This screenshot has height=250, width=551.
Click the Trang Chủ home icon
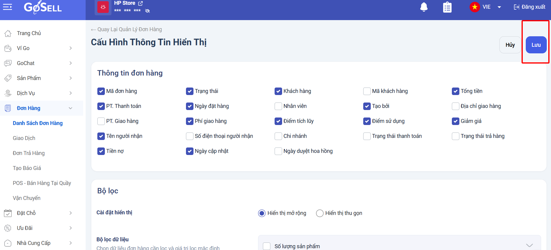coord(8,33)
